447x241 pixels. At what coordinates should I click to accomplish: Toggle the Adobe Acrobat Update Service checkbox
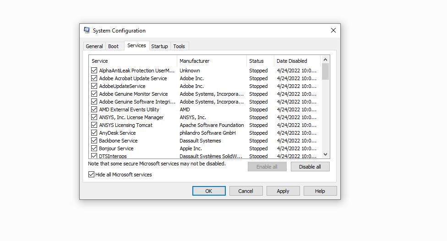94,78
